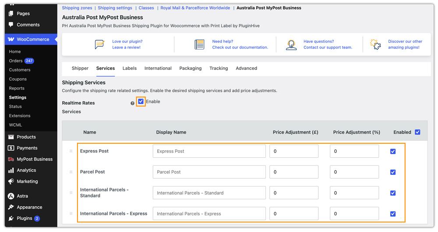Click the Realtime Rates help icon
This screenshot has width=438, height=232.
pos(132,103)
